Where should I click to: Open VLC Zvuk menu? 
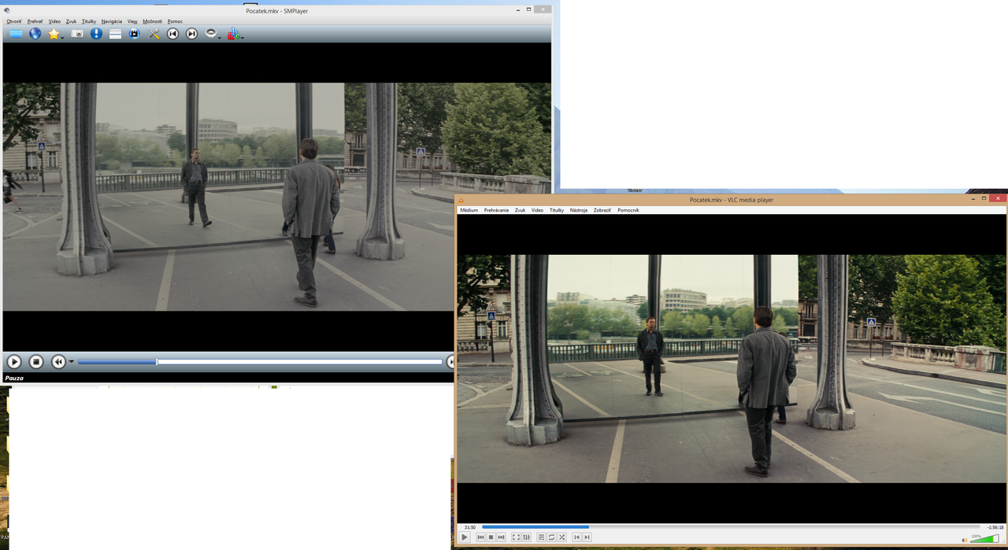520,210
